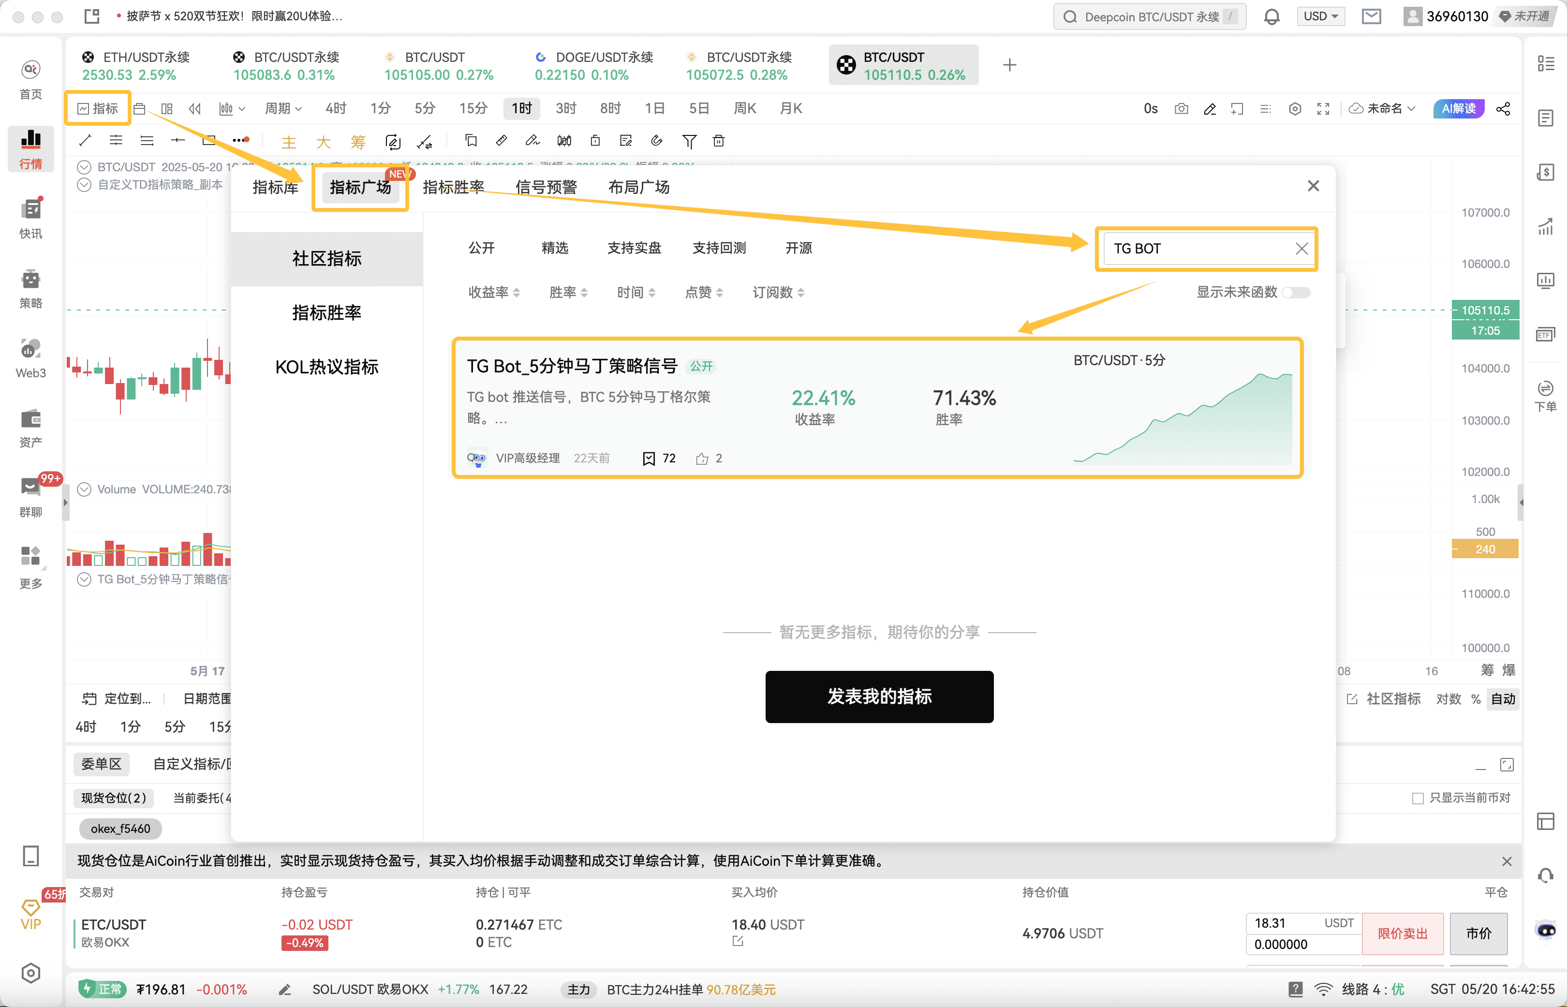Select 社区指标 category
This screenshot has width=1567, height=1007.
click(x=327, y=259)
